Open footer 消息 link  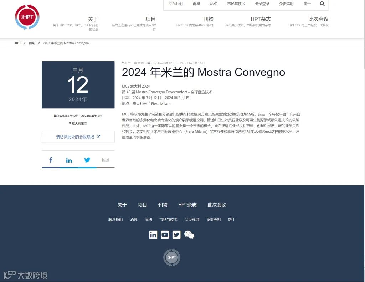(134, 219)
